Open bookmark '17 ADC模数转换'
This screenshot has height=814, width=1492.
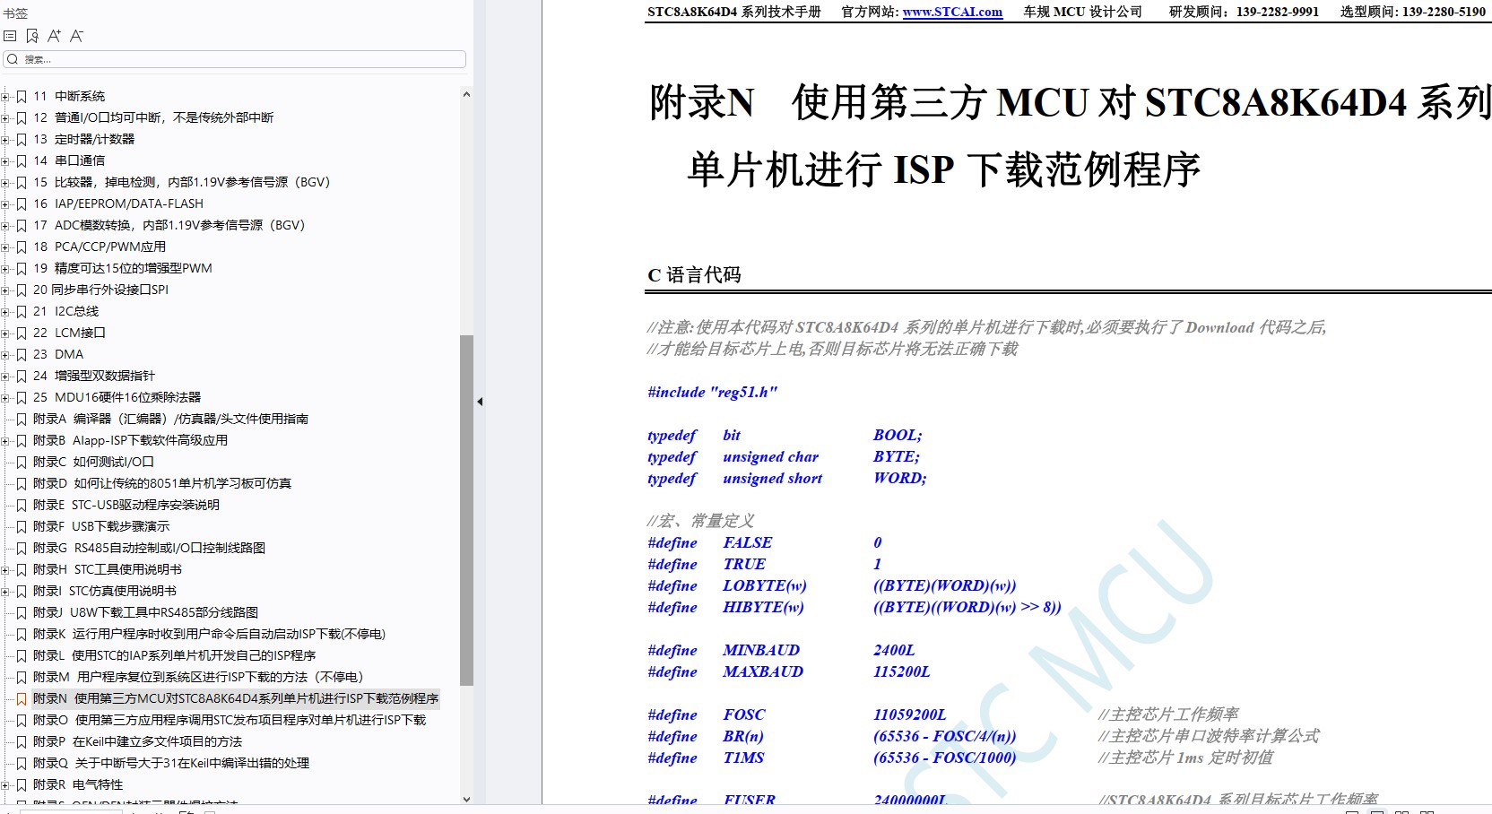coord(169,225)
